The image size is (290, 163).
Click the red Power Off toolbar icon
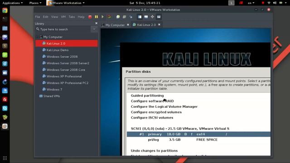pos(90,17)
